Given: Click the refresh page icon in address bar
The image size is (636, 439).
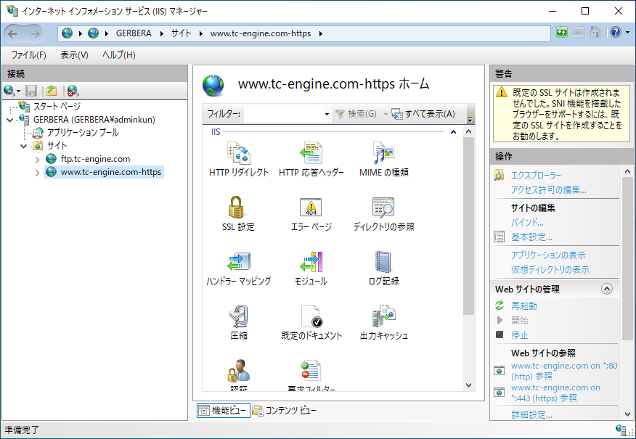Looking at the screenshot, I should 562,33.
